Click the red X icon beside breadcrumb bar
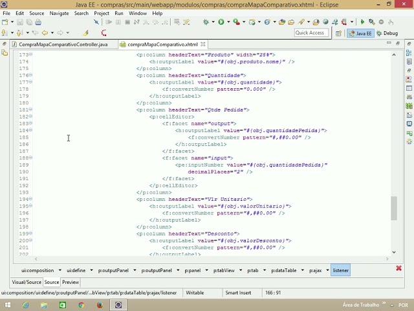The image size is (414, 311). click(x=398, y=268)
